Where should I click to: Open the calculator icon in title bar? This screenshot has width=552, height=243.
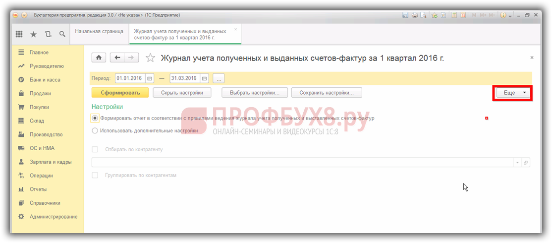tap(454, 15)
